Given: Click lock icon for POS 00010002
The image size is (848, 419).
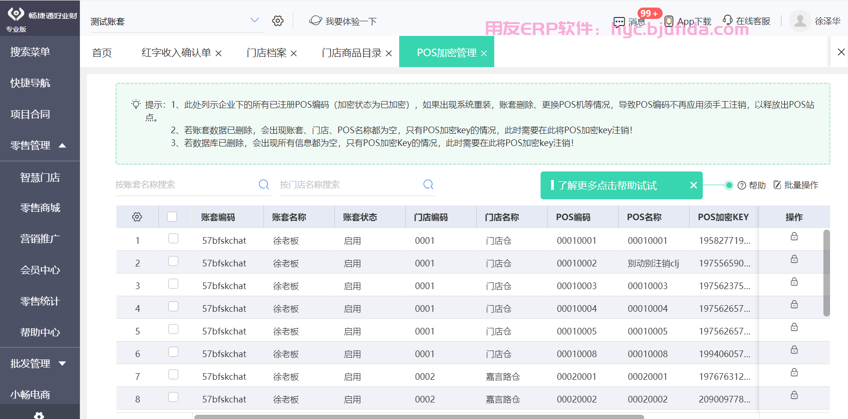Looking at the screenshot, I should pos(794,259).
